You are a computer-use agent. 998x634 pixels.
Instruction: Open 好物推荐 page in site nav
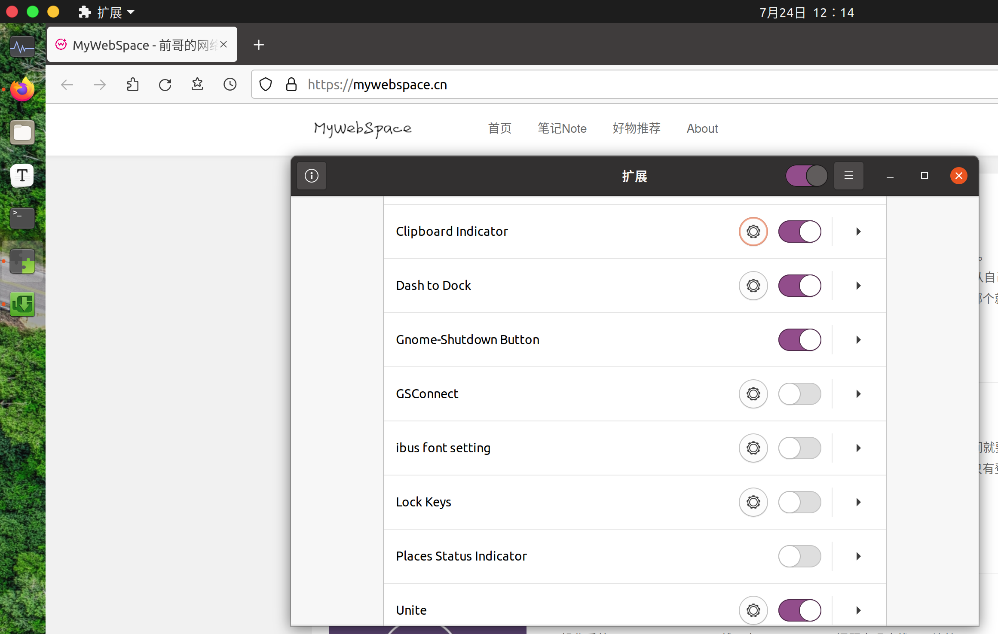[637, 128]
